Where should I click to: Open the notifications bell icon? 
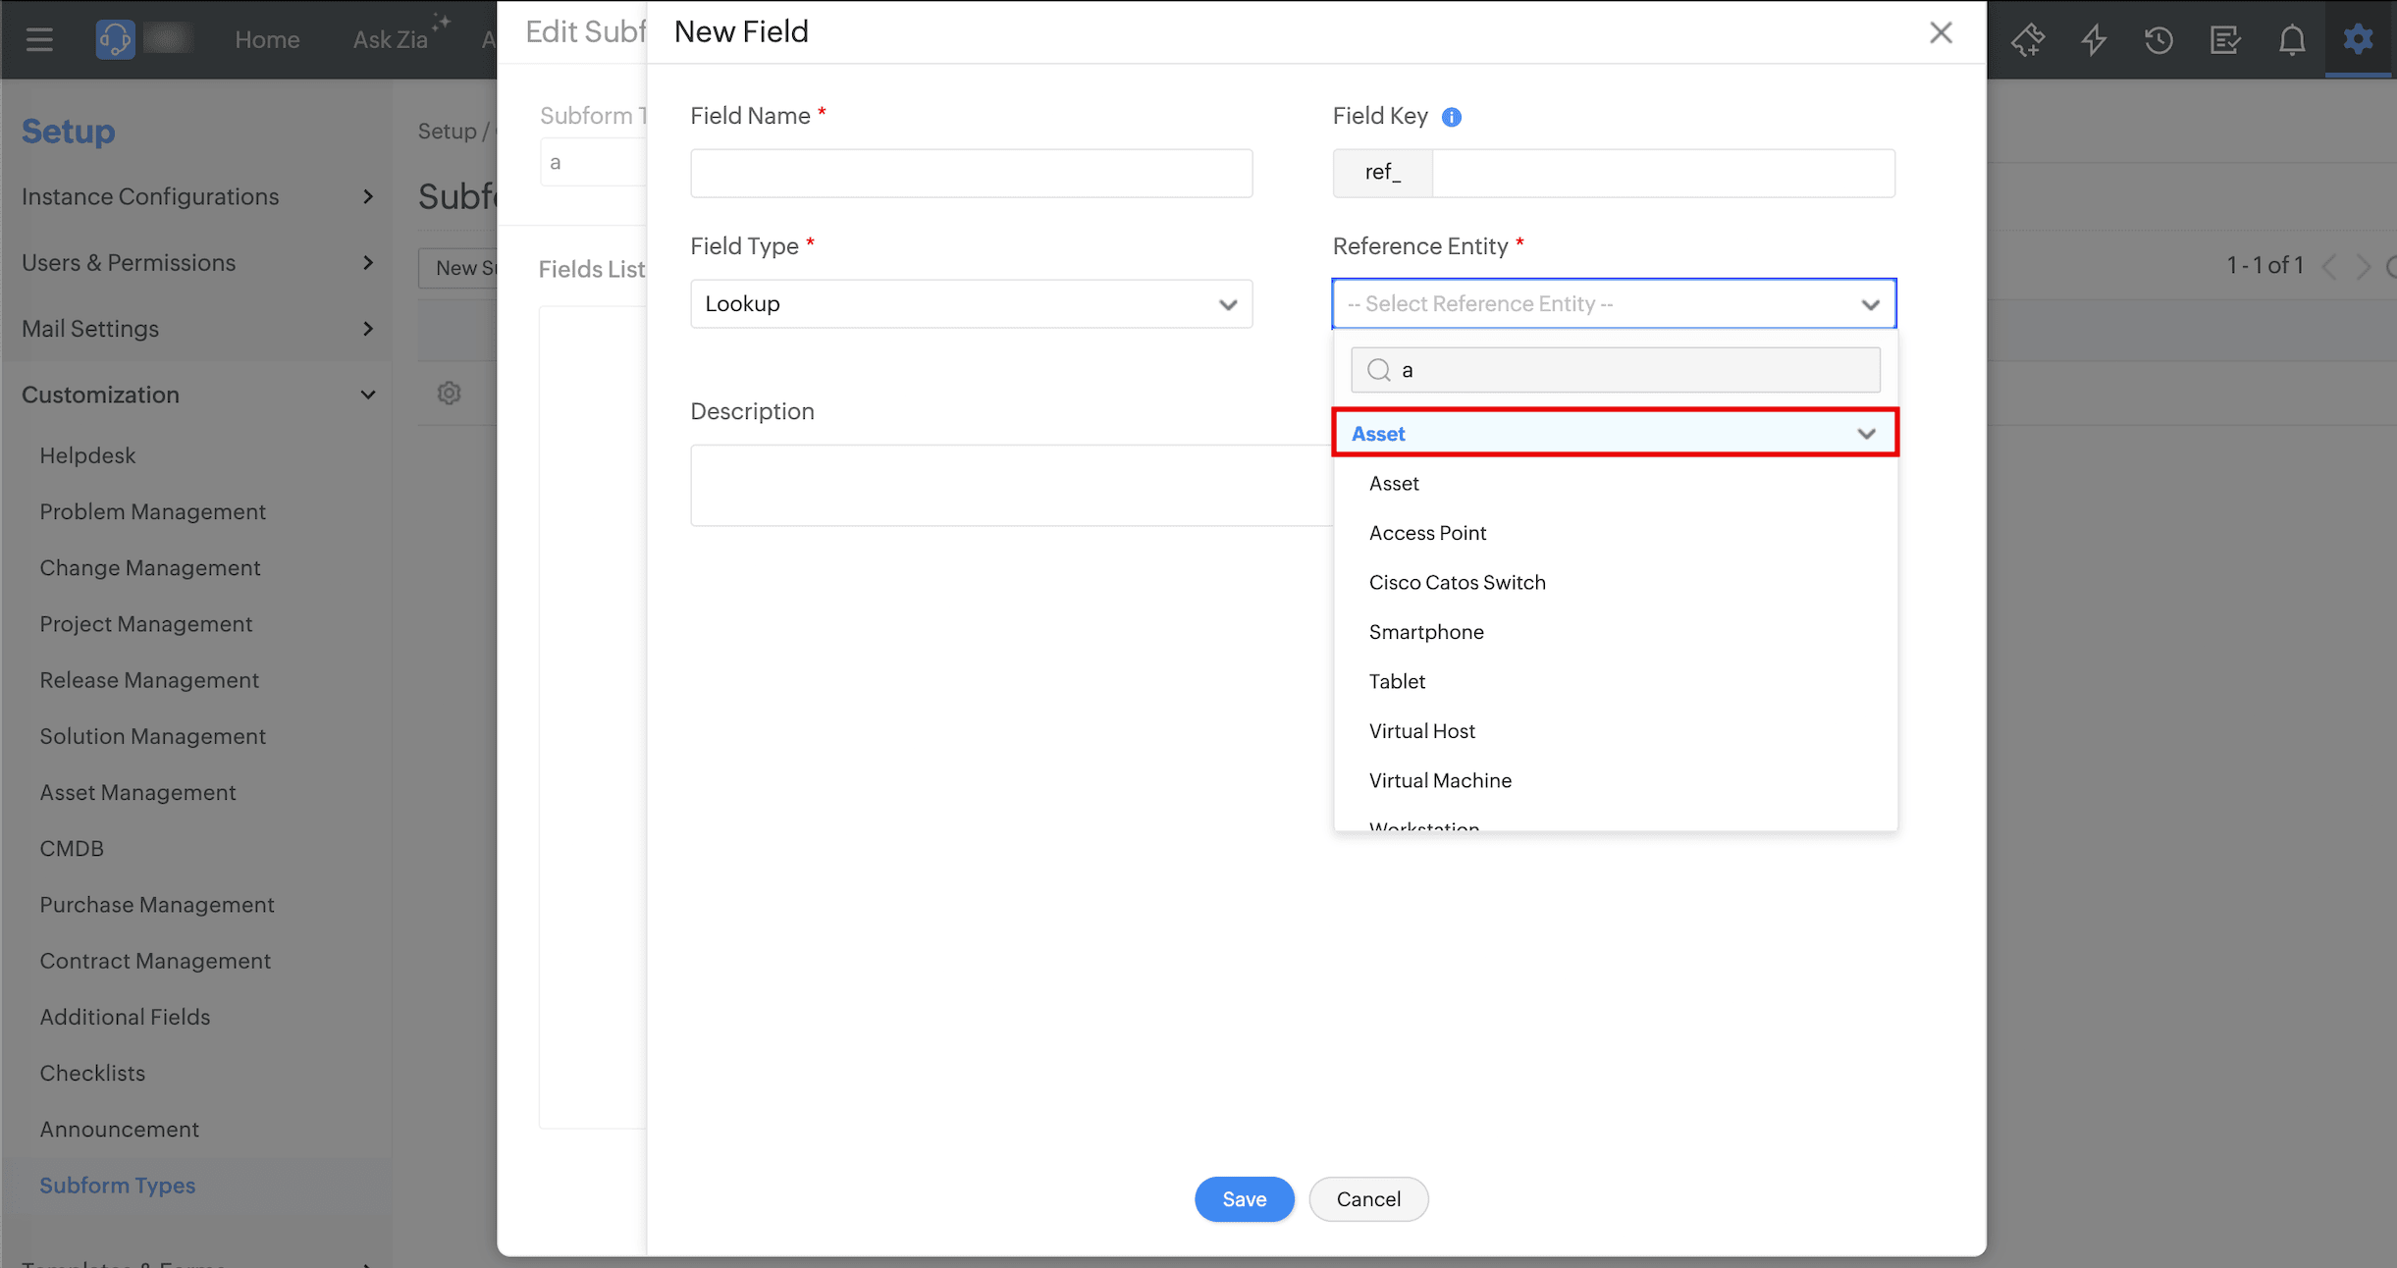pyautogui.click(x=2291, y=40)
